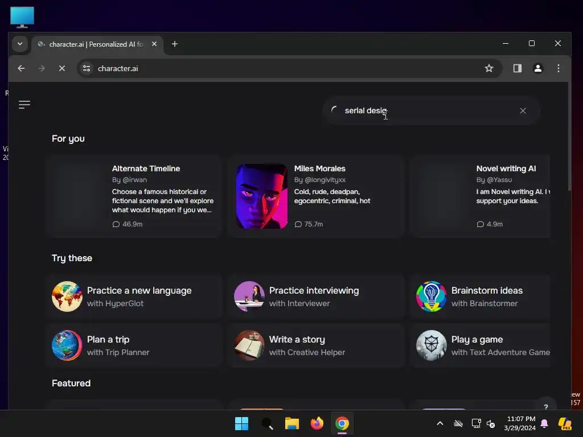The height and width of the screenshot is (437, 583).
Task: Click the 75.7m chat count
Action: click(309, 224)
